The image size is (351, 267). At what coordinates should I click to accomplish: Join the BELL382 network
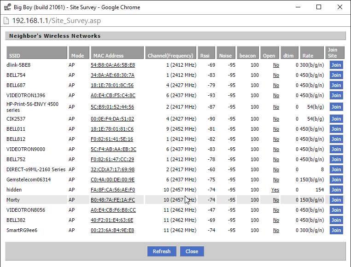coord(336,220)
